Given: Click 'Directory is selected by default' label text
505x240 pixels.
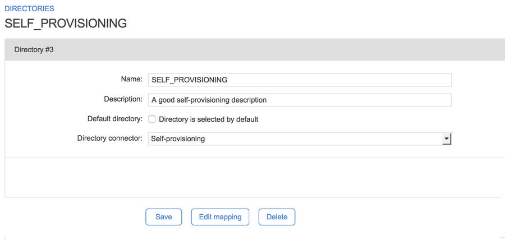Looking at the screenshot, I should pyautogui.click(x=208, y=119).
